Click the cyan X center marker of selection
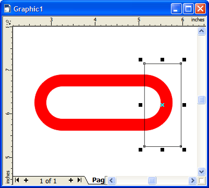This screenshot has width=209, height=188. tap(162, 105)
